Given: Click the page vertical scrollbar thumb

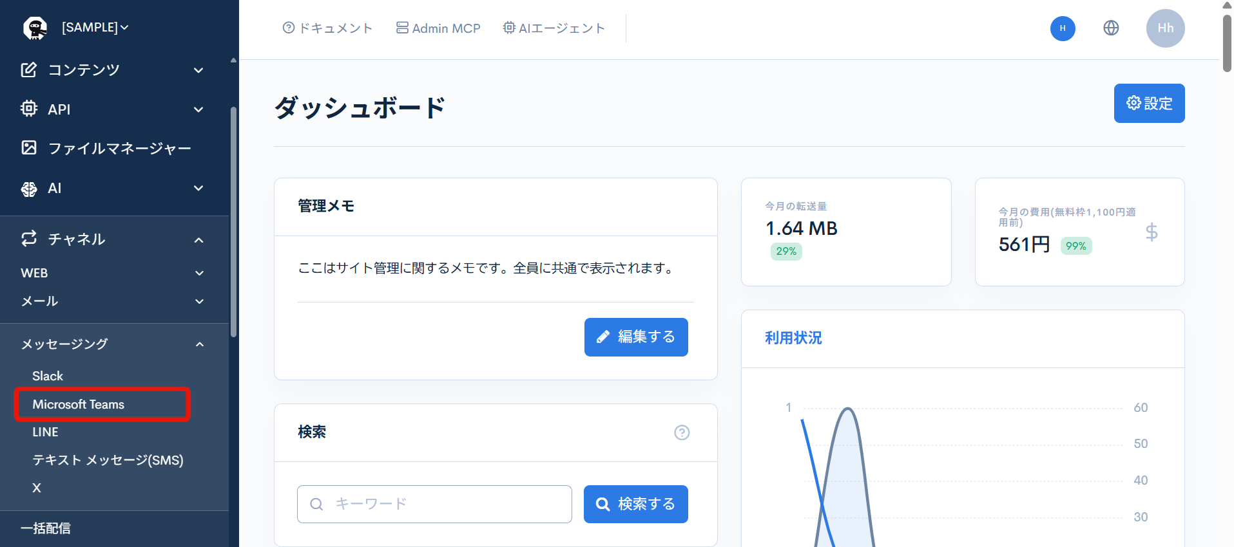Looking at the screenshot, I should pos(1227,43).
